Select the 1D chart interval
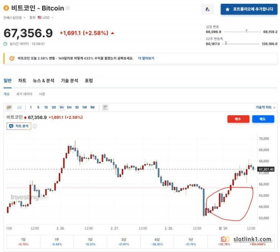This screenshot has height=252, width=280. click(x=77, y=108)
